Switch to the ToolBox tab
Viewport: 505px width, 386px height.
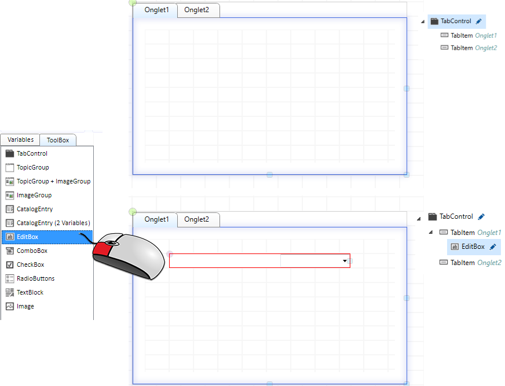point(58,140)
